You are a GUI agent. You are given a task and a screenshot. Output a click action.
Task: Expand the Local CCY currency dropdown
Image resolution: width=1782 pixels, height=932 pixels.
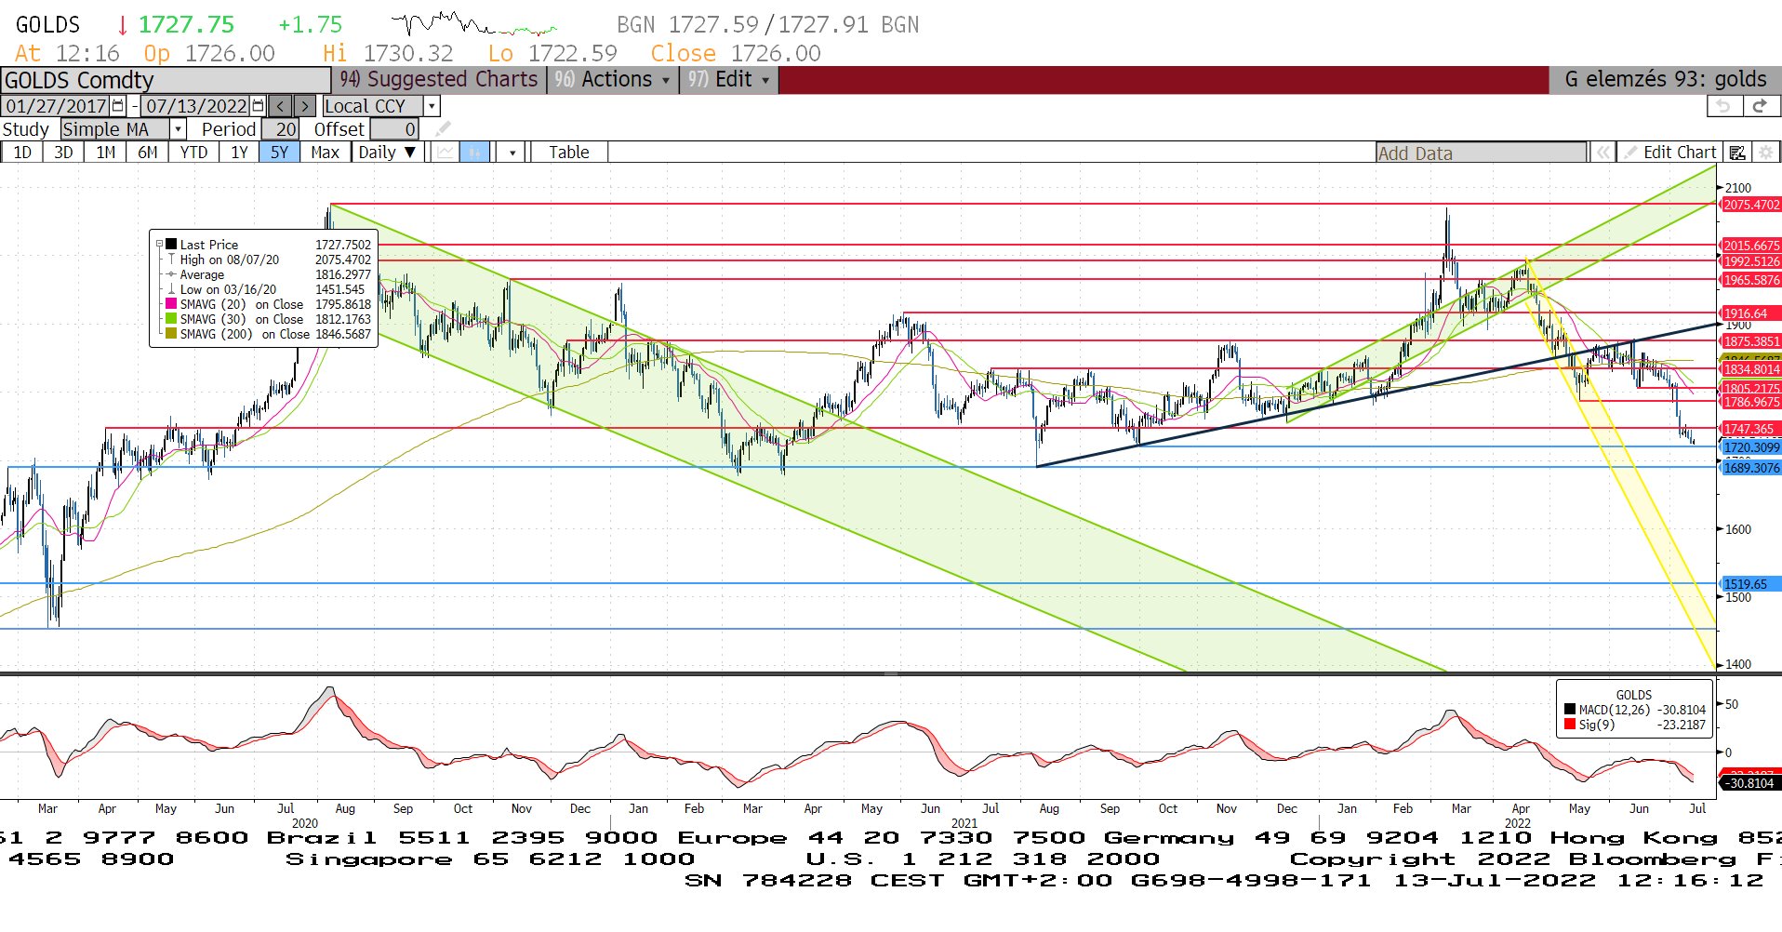[x=432, y=106]
